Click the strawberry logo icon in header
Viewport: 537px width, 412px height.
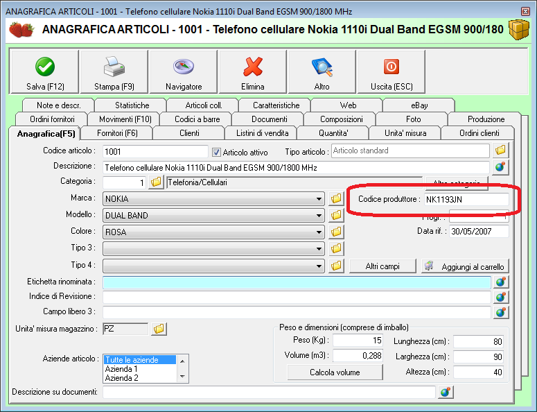[21, 29]
